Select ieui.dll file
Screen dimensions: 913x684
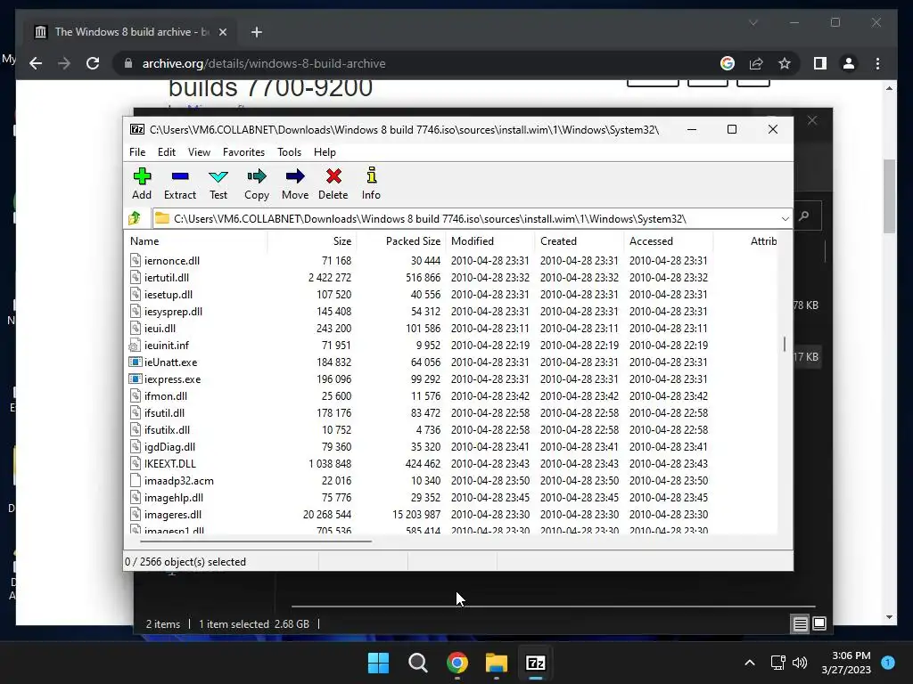[450, 328]
